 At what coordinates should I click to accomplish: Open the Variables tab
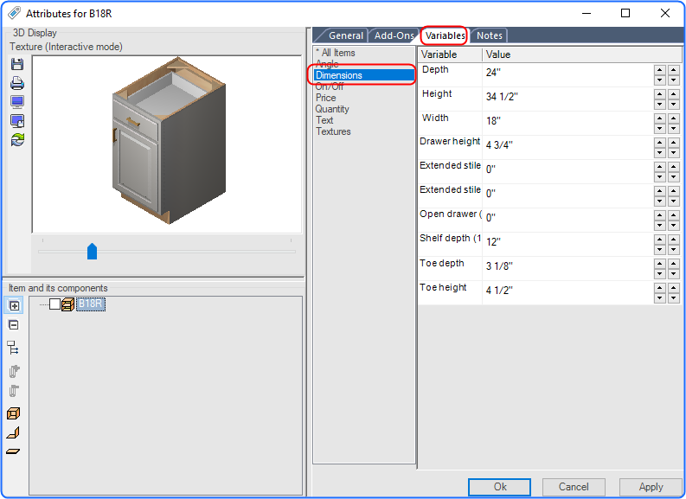coord(445,35)
